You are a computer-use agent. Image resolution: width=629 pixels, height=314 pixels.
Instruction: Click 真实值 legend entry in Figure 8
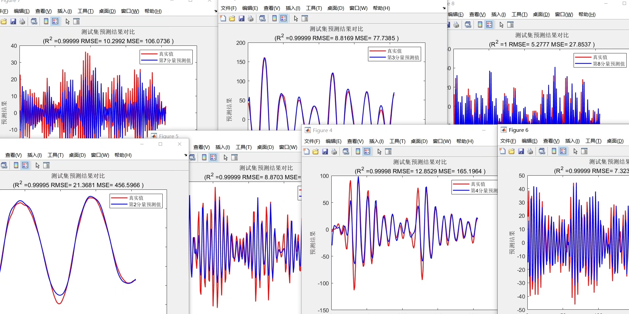point(591,57)
